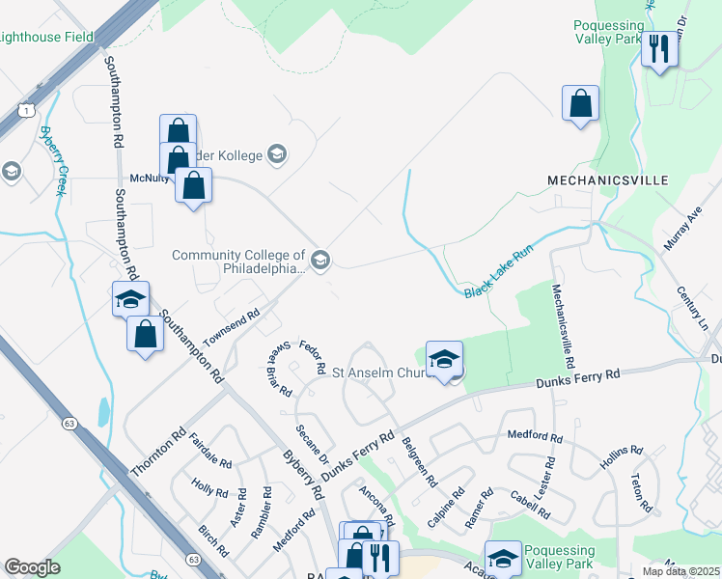The width and height of the screenshot is (722, 579).
Task: Select the Route 63 highway shield near Thornton Rd
Action: [x=69, y=423]
